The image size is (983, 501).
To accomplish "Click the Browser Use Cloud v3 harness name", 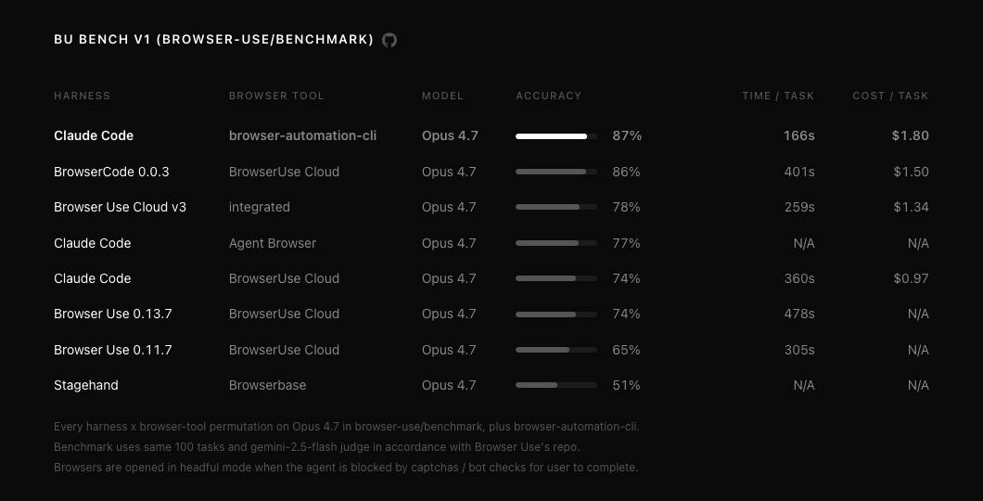I will [x=120, y=207].
